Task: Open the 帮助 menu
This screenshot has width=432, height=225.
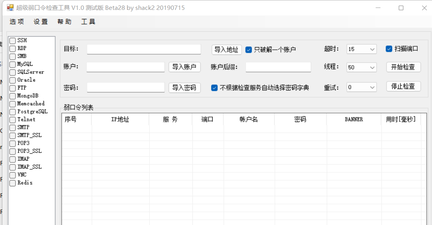Action: [65, 22]
